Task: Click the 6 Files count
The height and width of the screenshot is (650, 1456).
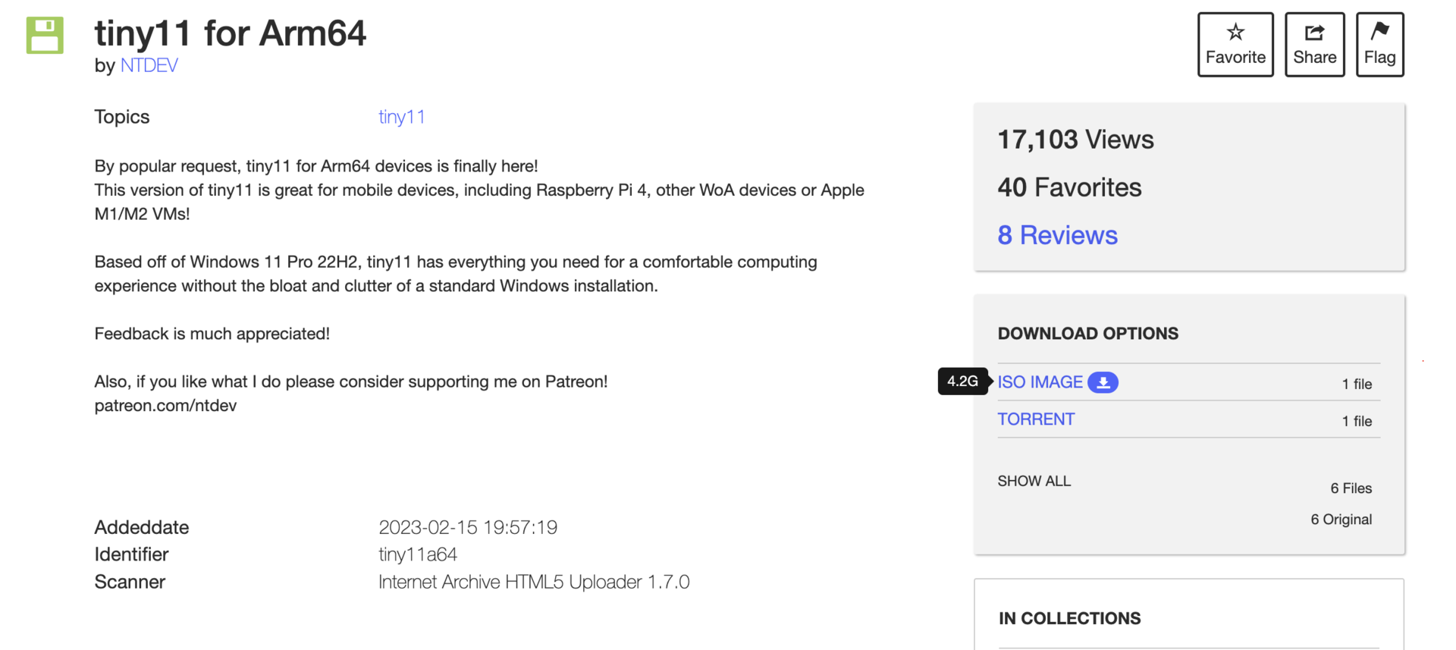Action: (x=1351, y=488)
